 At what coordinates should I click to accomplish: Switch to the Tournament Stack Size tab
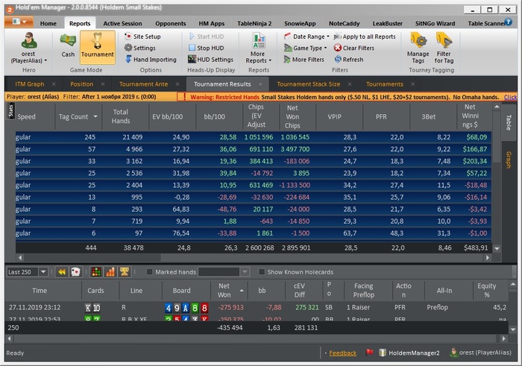pyautogui.click(x=309, y=84)
